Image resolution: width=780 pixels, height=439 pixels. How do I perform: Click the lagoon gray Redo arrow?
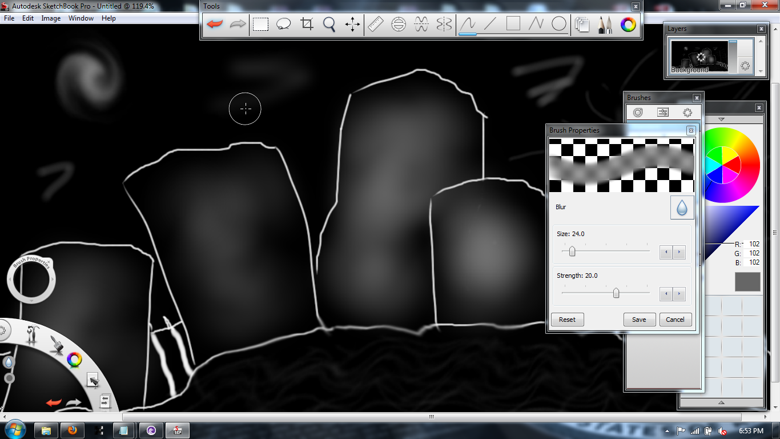[74, 402]
